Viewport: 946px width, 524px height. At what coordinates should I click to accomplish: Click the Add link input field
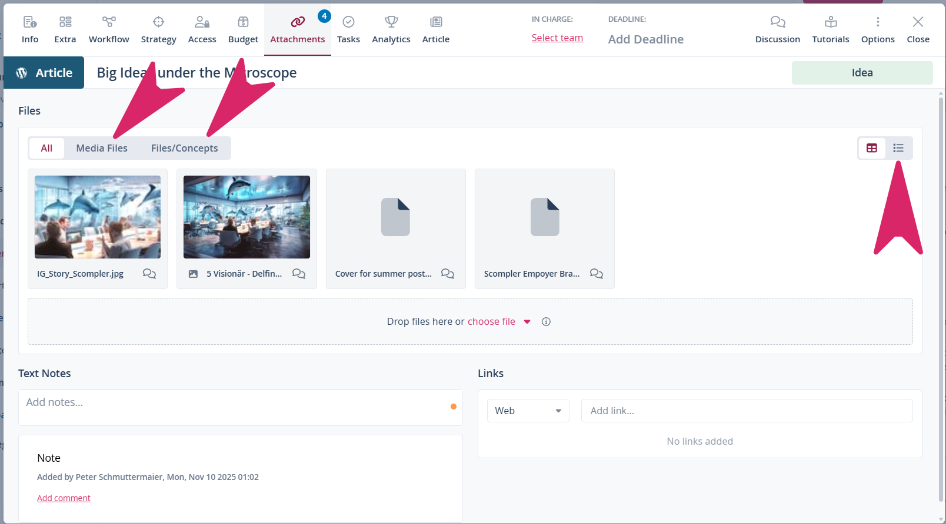(747, 411)
